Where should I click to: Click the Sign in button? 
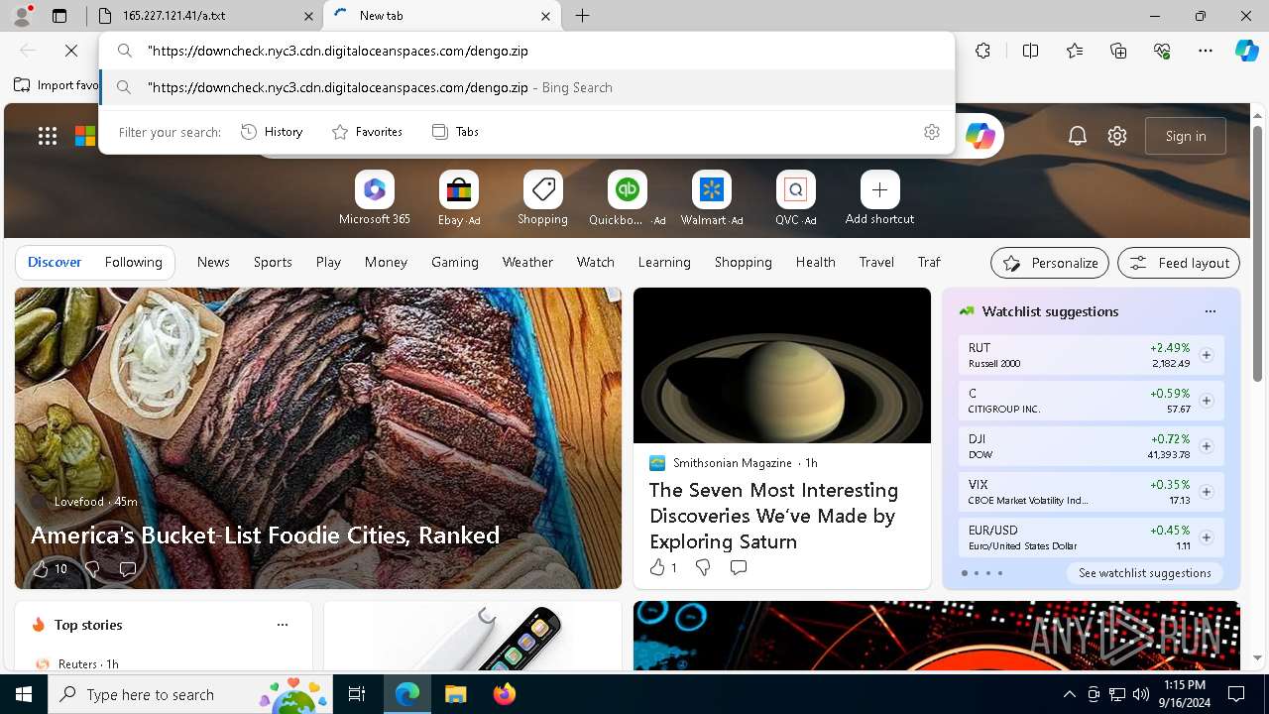pos(1186,136)
